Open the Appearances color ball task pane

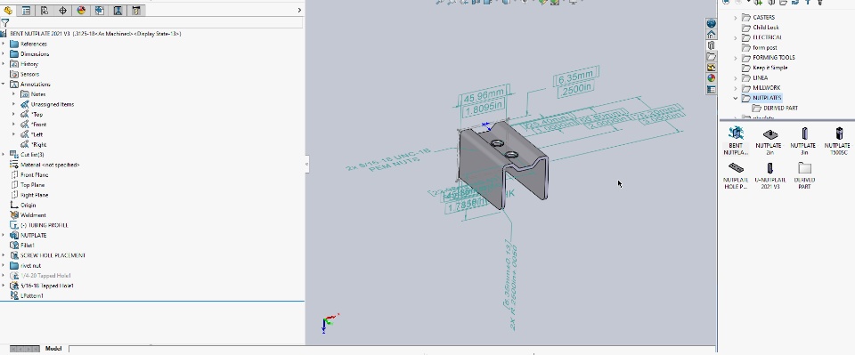[711, 78]
